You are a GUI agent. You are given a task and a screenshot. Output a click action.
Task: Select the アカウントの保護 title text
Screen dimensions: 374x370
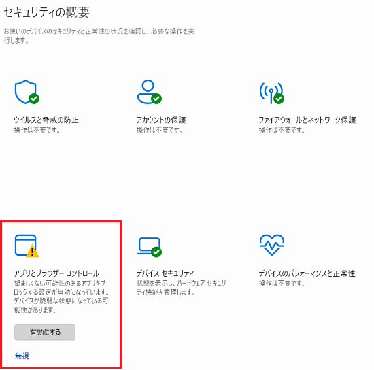(161, 120)
